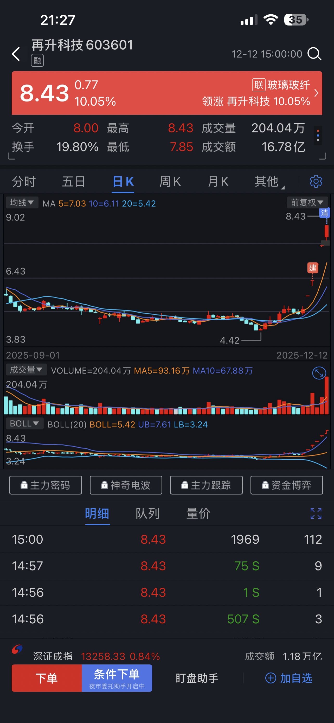The image size is (334, 723).
Task: Tap the 领涨 再升科技 10.05% text
Action: (x=256, y=101)
